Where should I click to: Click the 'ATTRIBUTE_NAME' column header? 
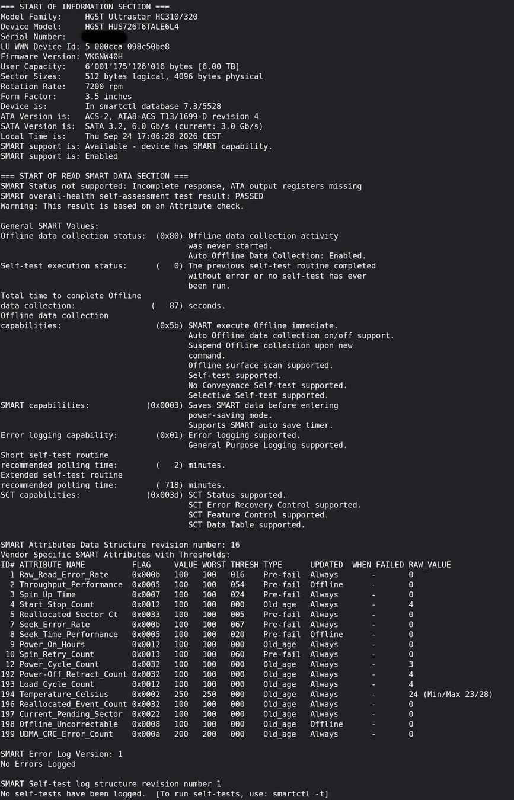[x=52, y=565]
